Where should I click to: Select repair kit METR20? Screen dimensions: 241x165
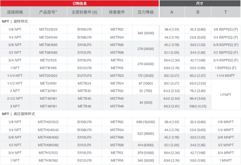[117, 76]
